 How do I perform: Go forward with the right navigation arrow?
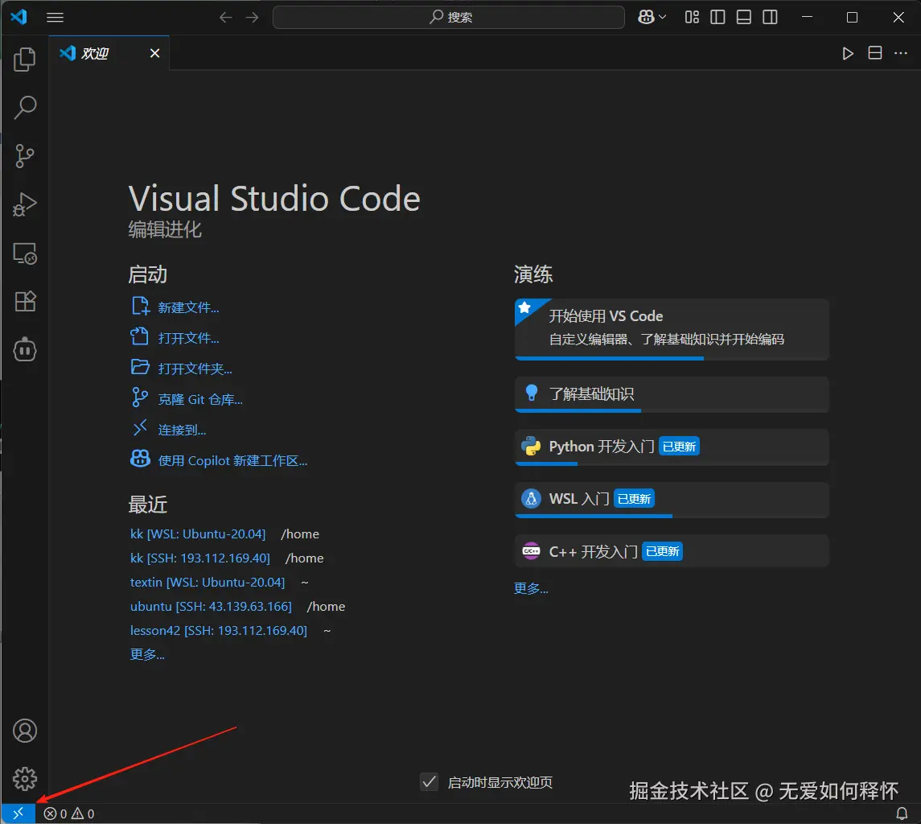252,17
